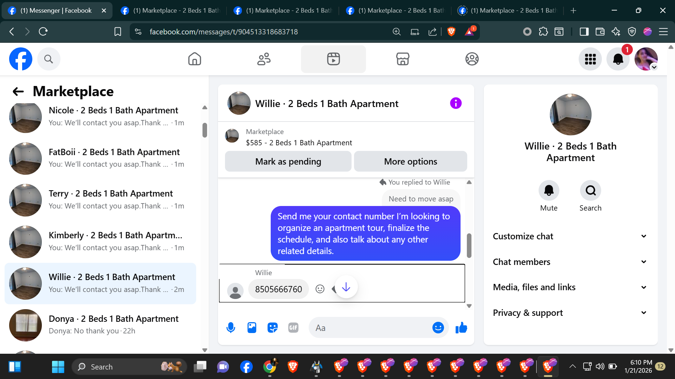675x379 pixels.
Task: Open the sticker picker icon
Action: (272, 328)
